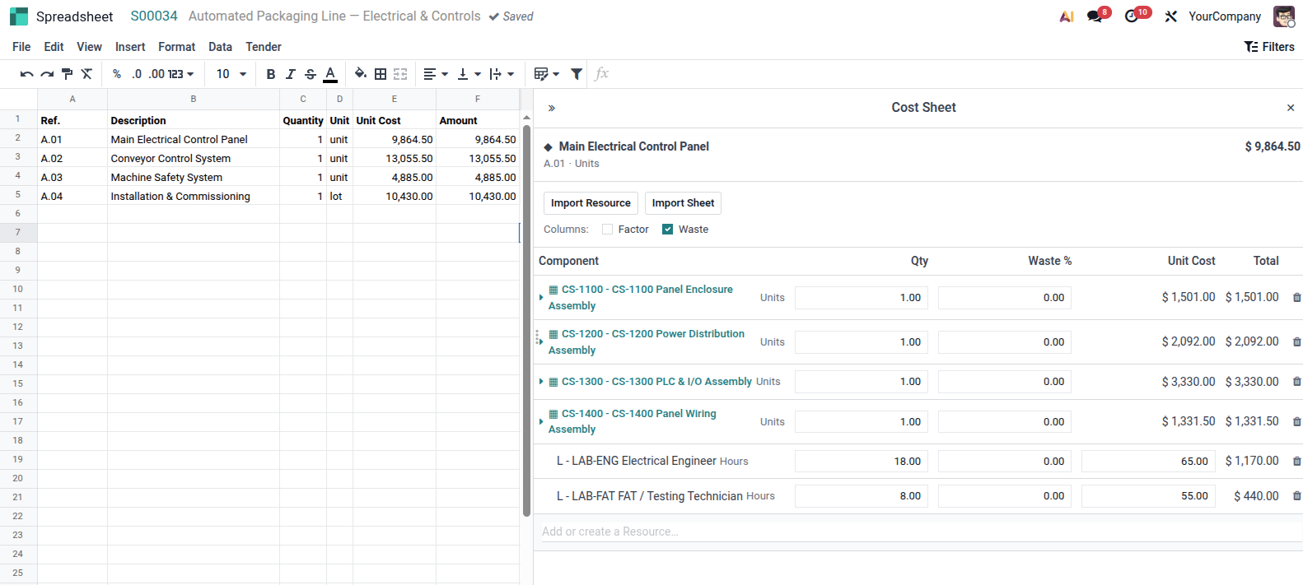
Task: Select column header B
Action: point(194,99)
